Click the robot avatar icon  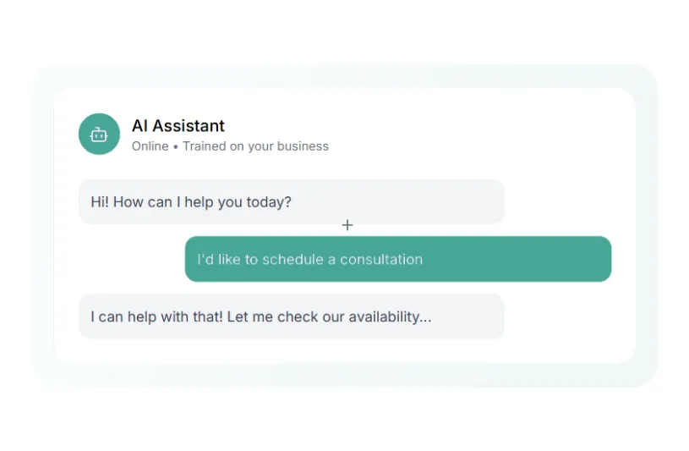[x=99, y=134]
